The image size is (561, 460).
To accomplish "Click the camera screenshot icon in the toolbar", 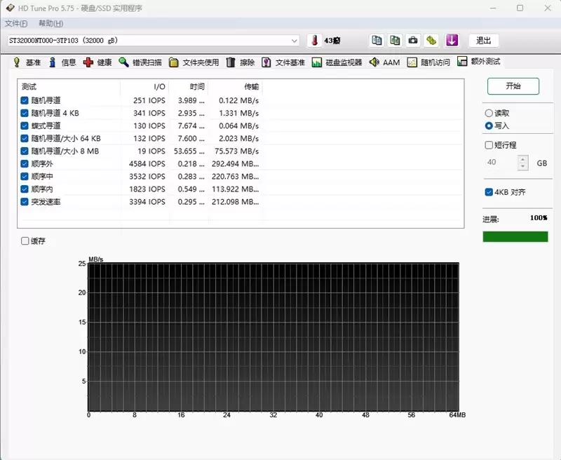I will point(412,40).
